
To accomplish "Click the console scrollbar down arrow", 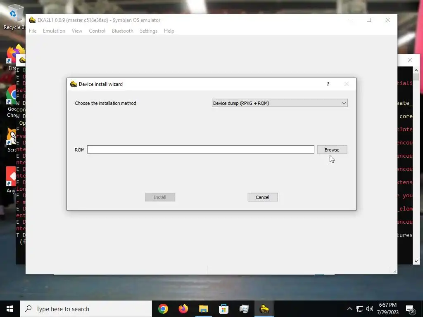I will pyautogui.click(x=416, y=261).
